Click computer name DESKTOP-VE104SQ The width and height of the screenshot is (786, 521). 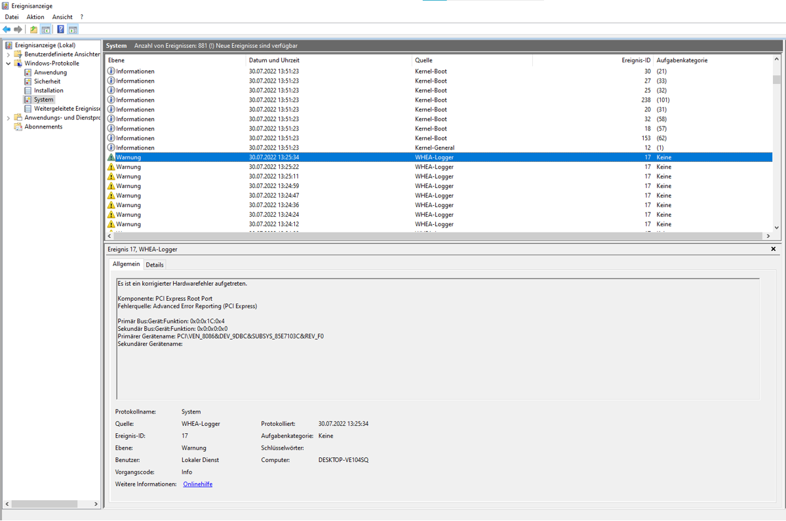344,460
